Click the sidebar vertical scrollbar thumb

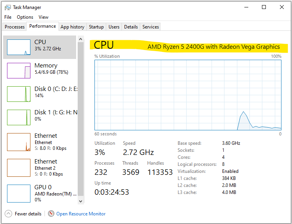coord(80,119)
